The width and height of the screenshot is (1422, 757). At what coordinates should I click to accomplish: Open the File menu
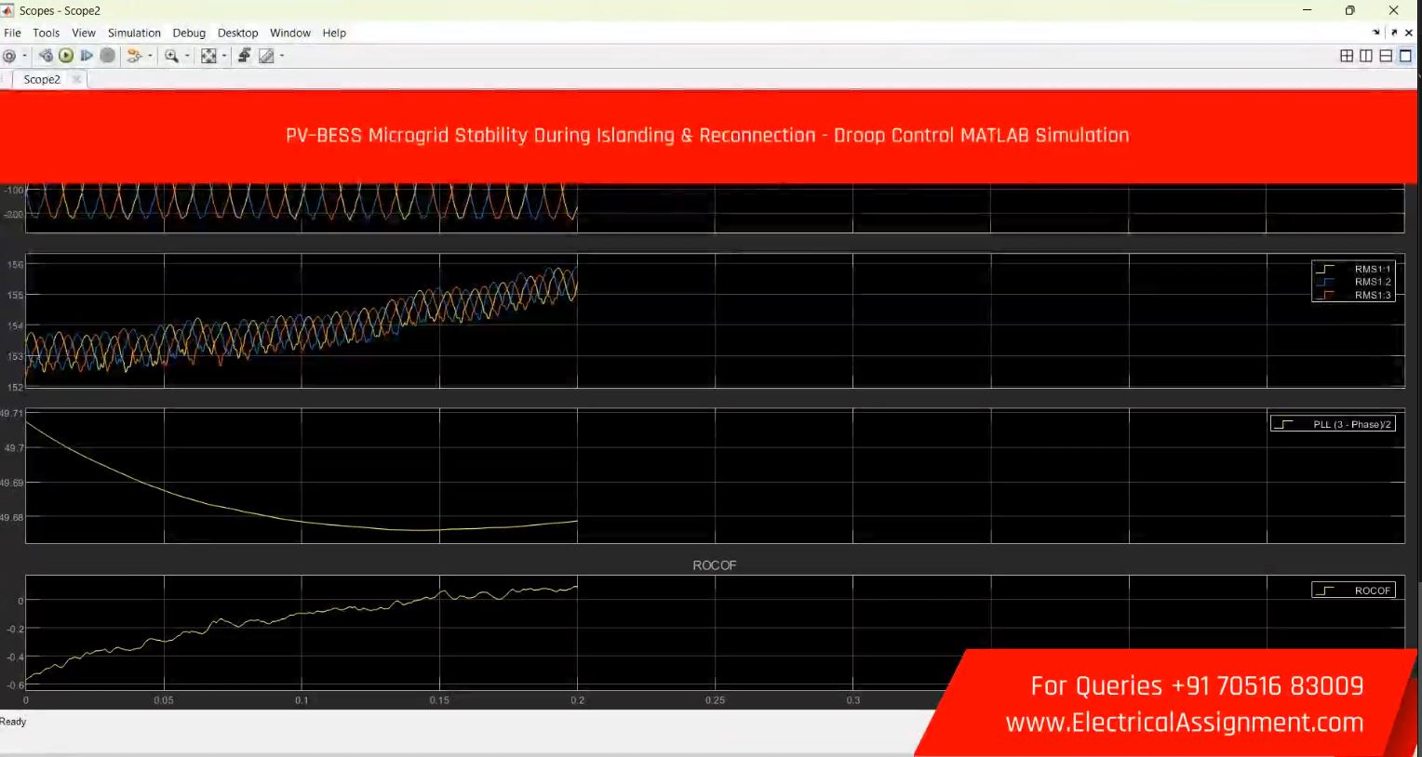coord(12,33)
